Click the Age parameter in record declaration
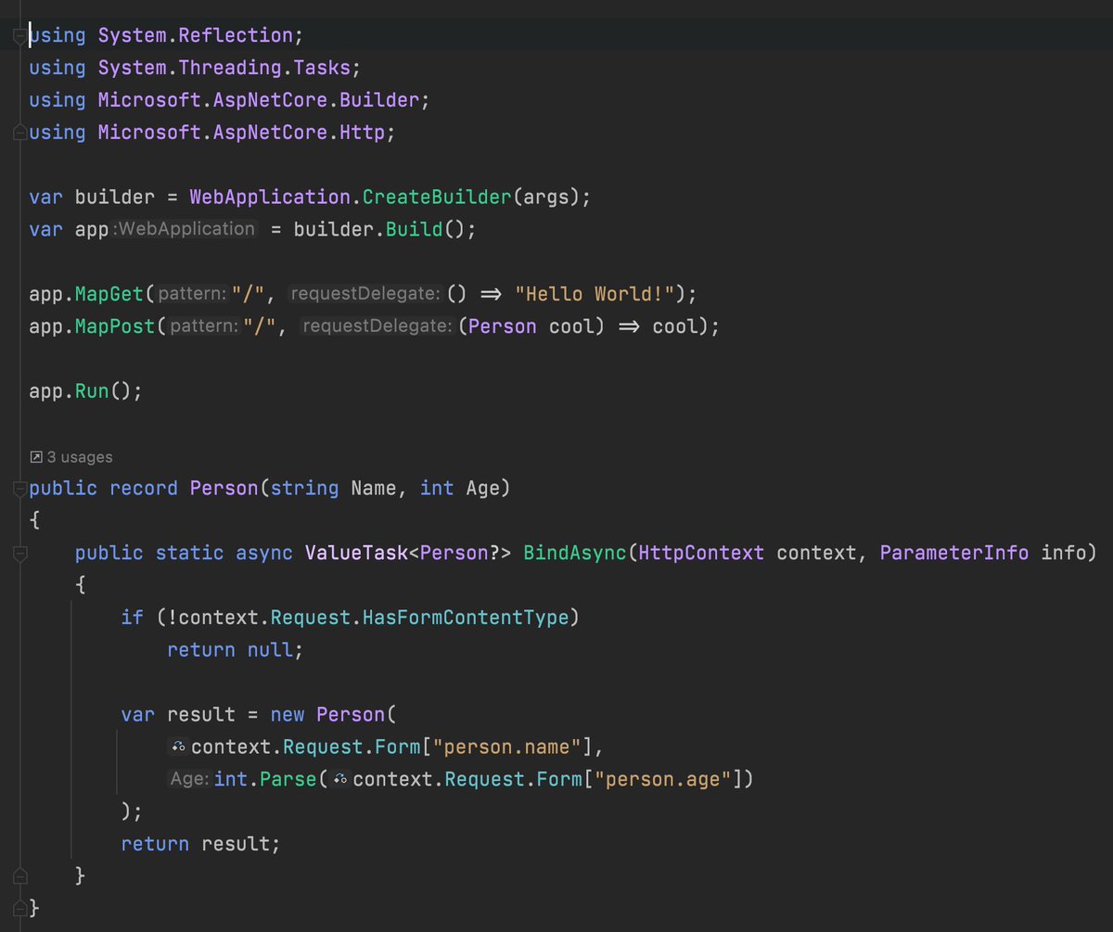This screenshot has height=932, width=1113. point(483,488)
